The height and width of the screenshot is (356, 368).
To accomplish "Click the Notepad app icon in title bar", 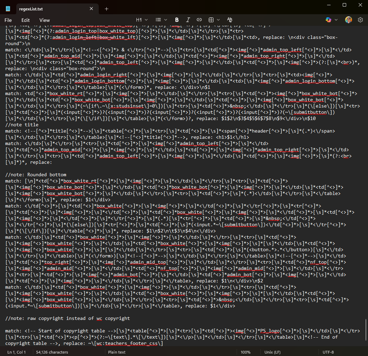I will [x=8, y=9].
